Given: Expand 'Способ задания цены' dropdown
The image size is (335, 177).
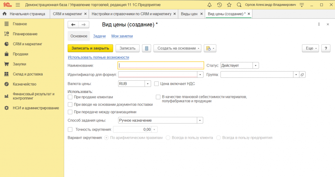Looking at the screenshot, I should [200, 121].
